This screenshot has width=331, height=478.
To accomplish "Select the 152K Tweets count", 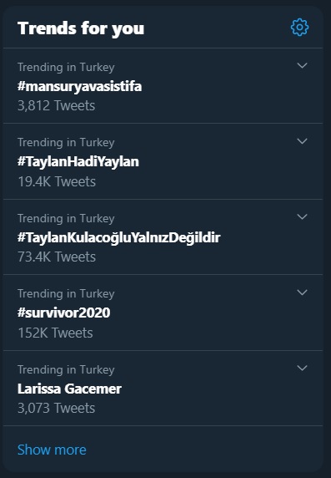I will point(55,333).
